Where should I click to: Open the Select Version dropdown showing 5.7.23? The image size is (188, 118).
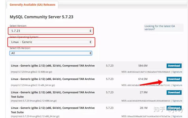(x=51, y=31)
